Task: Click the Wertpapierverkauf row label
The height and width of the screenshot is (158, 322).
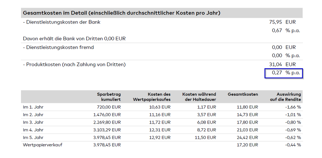Action: [43, 145]
